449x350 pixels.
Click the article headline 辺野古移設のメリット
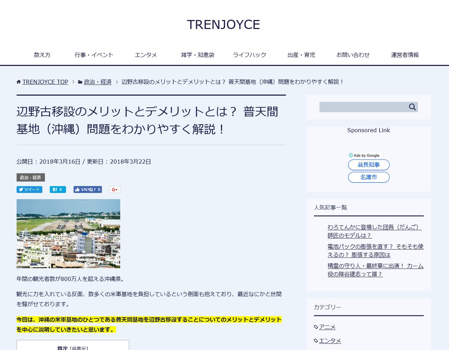pyautogui.click(x=147, y=120)
